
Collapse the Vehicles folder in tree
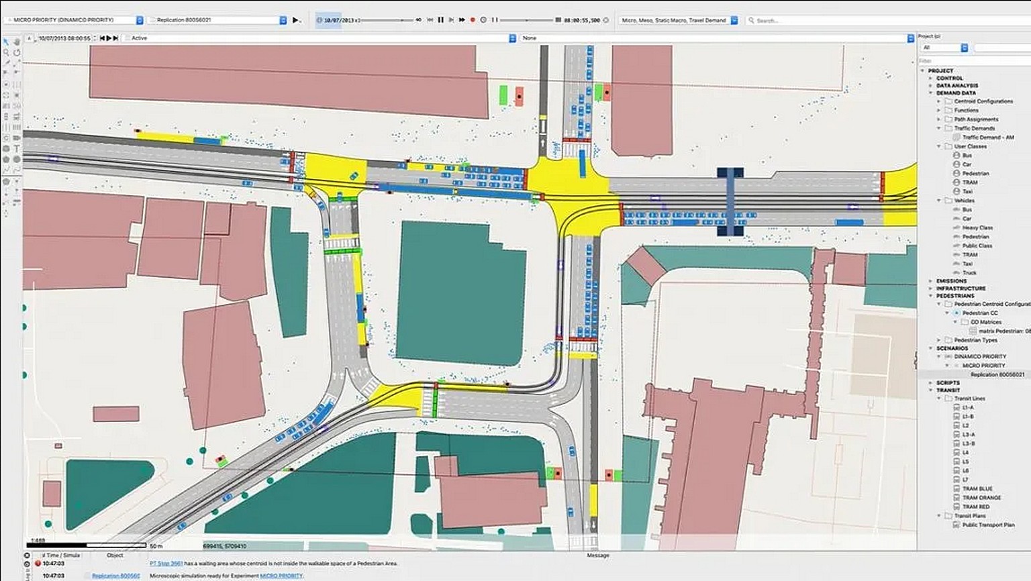(x=939, y=200)
